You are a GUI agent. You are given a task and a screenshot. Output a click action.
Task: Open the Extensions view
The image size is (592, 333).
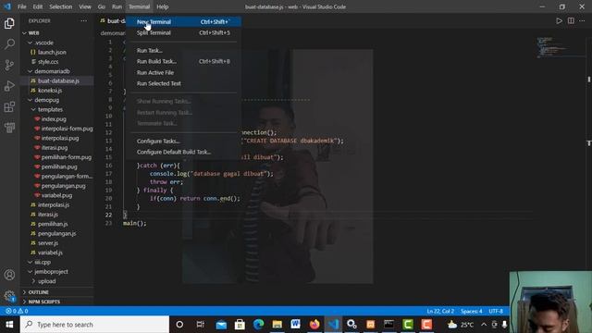pos(9,107)
